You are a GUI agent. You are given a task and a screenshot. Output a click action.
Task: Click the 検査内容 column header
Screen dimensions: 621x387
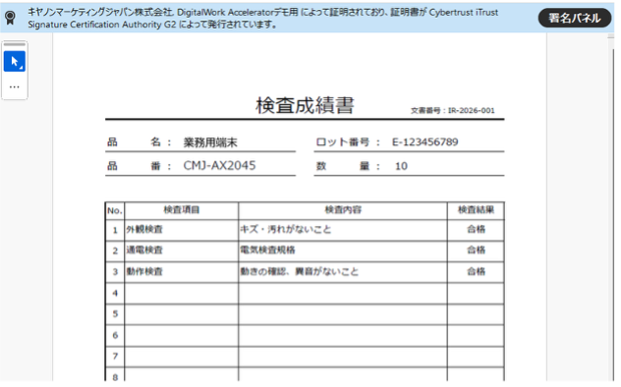343,210
